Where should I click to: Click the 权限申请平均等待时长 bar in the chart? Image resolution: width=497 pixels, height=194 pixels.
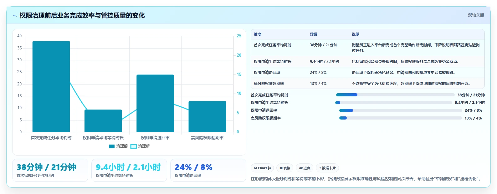pyautogui.click(x=103, y=121)
